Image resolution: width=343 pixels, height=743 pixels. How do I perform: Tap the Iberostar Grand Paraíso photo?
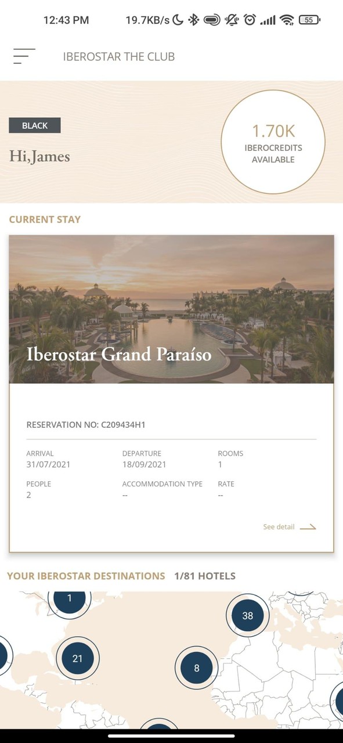coord(171,308)
